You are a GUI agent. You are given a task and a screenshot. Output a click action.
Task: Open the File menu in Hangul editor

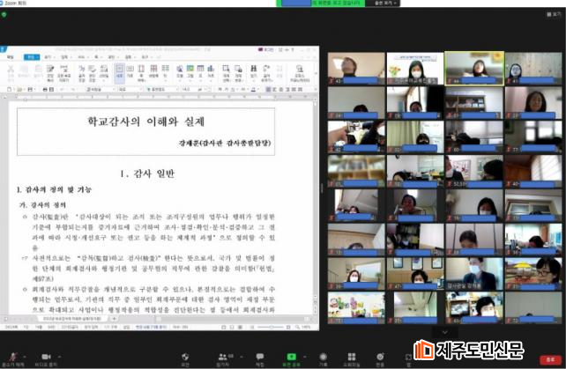click(11, 55)
